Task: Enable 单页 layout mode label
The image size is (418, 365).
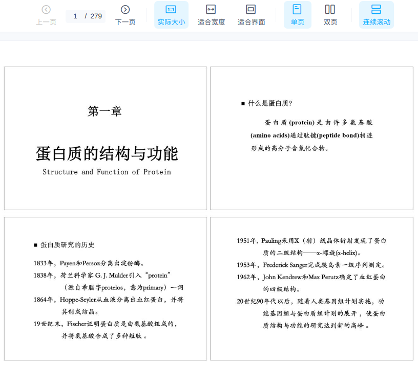Action: click(297, 22)
